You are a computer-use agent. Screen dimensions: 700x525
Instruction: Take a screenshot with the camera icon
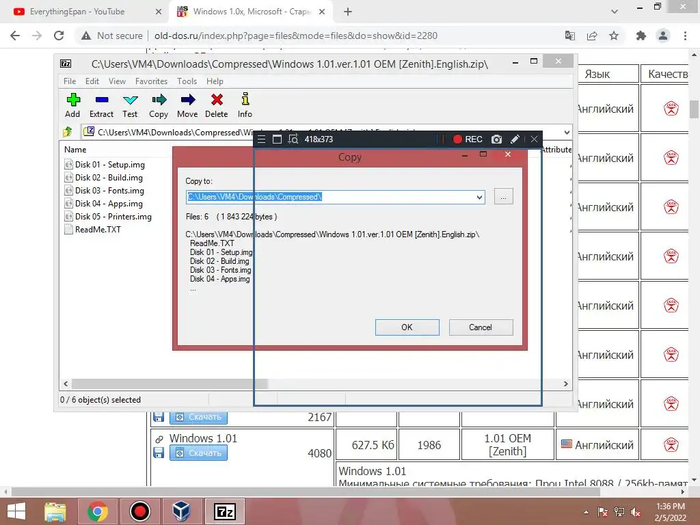coord(496,139)
